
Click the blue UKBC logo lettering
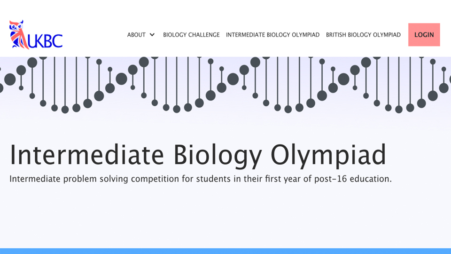click(x=46, y=41)
